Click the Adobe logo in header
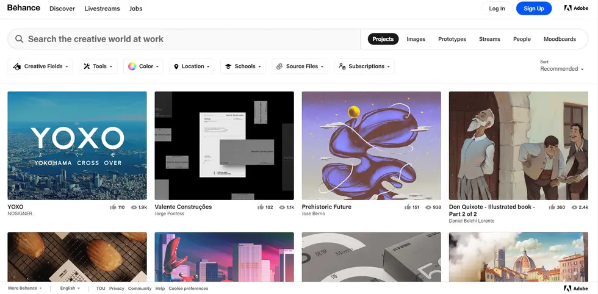598x294 pixels. coord(576,8)
